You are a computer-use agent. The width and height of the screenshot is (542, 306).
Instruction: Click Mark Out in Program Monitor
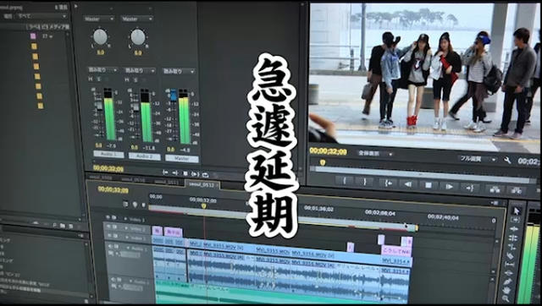pyautogui.click(x=364, y=182)
